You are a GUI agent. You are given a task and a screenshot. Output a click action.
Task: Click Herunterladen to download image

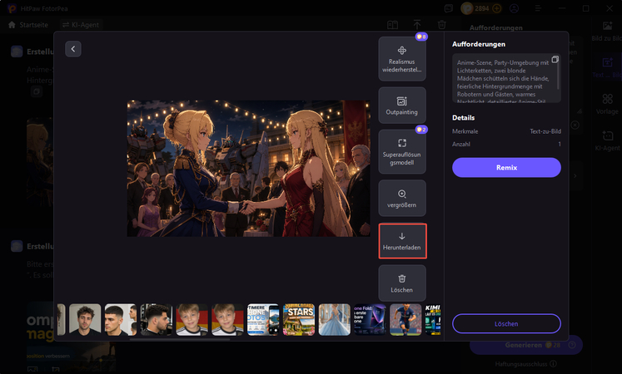click(x=402, y=241)
